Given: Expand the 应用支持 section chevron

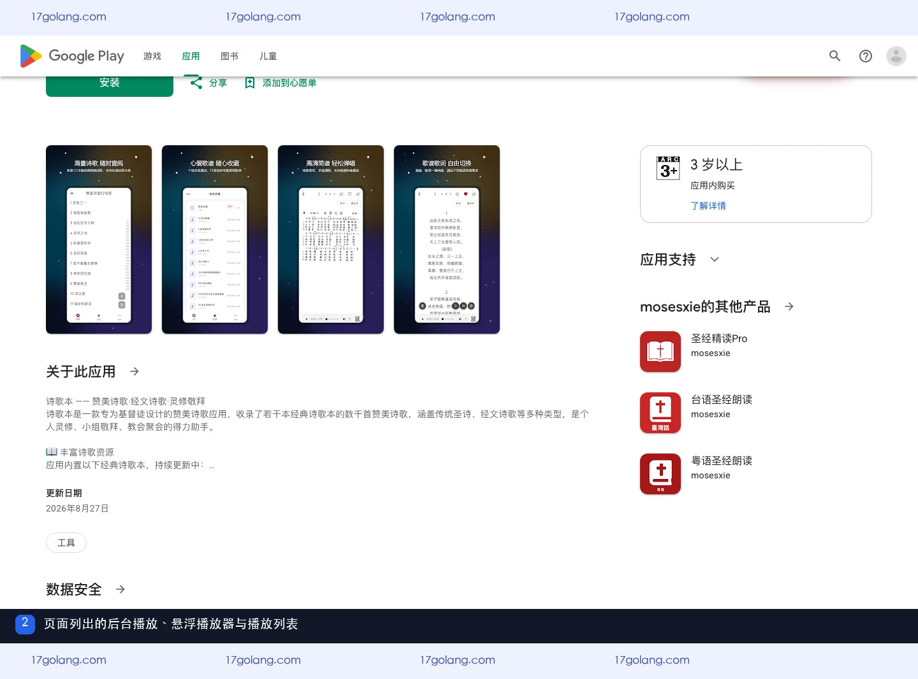Looking at the screenshot, I should point(715,259).
